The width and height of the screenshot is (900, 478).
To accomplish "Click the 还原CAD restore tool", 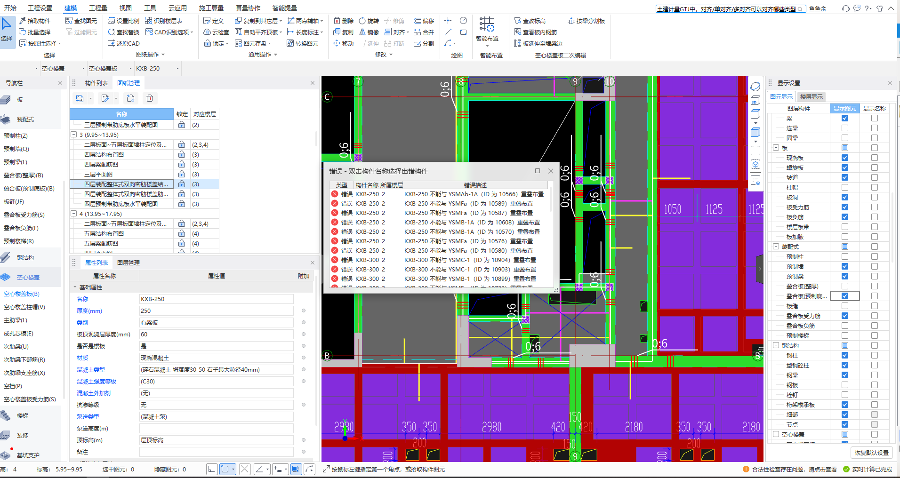I will pyautogui.click(x=124, y=43).
